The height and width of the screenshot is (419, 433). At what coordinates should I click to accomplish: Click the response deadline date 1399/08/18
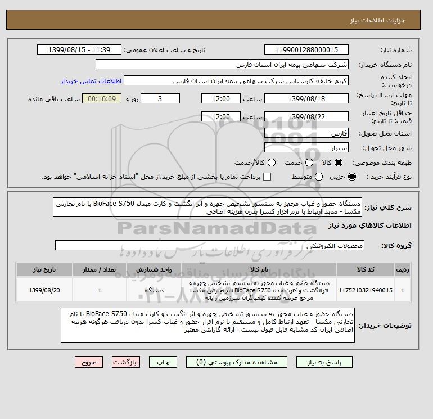pyautogui.click(x=306, y=98)
